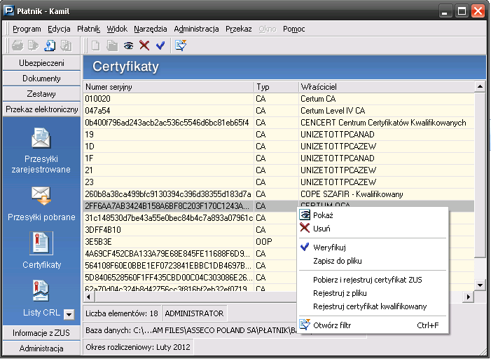Open the Dokumenty panel button
Image resolution: width=491 pixels, height=359 pixels.
(x=41, y=79)
